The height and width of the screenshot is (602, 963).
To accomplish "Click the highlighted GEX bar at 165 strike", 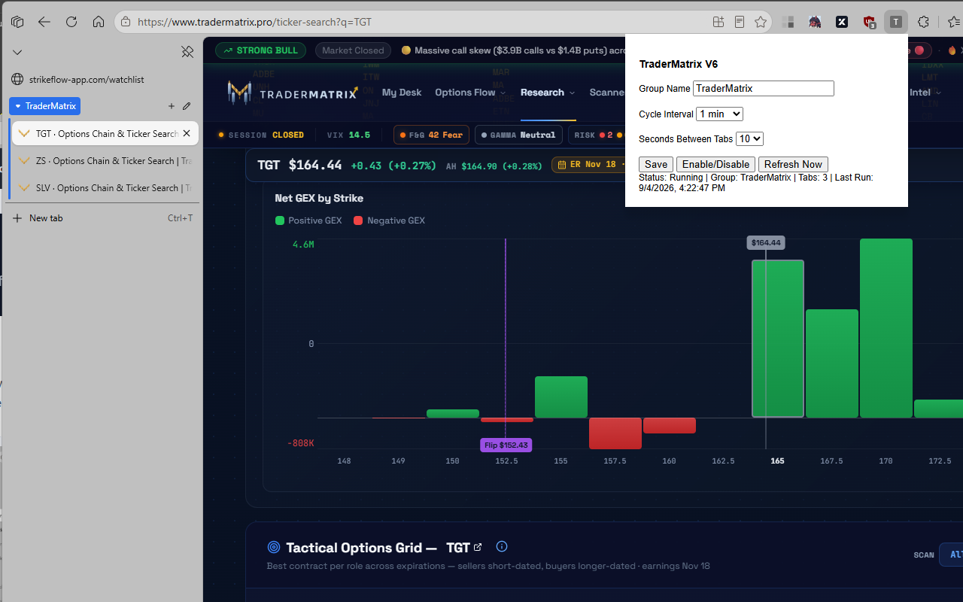I will pos(778,339).
